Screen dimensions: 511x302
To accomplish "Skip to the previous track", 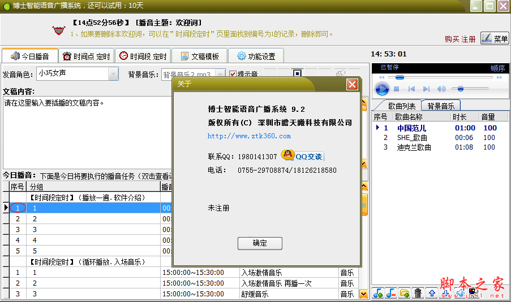I will point(411,89).
